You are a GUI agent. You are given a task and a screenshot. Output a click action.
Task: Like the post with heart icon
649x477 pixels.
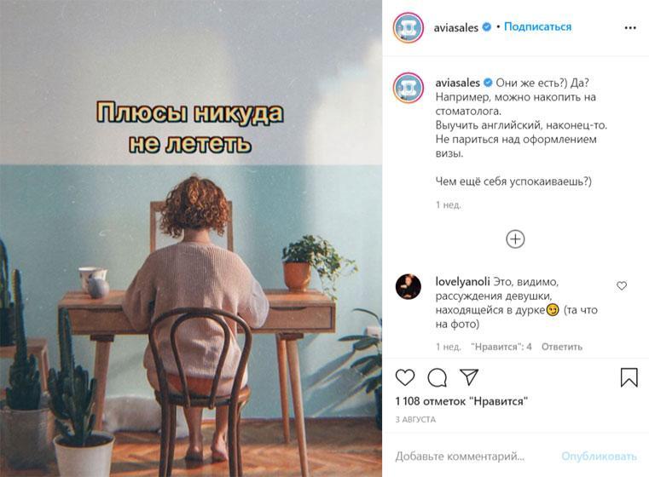405,377
